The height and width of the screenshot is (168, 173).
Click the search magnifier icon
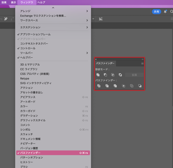(172, 11)
